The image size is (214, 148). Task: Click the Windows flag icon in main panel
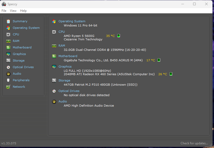[x=54, y=21]
